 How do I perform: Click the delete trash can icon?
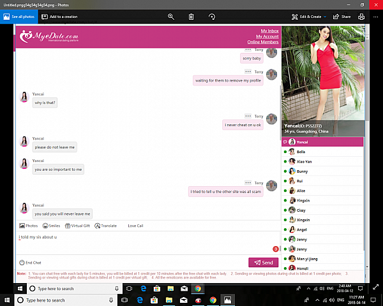click(x=191, y=17)
